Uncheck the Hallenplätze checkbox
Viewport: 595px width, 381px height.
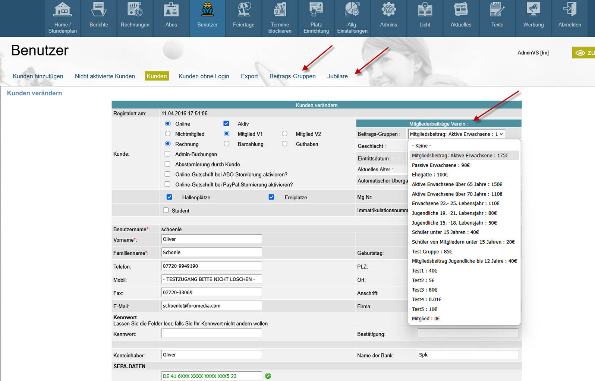(169, 197)
